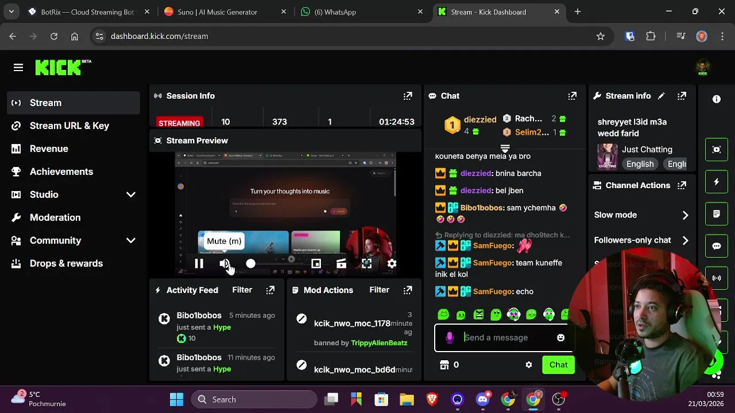
Task: Open a new browser tab
Action: 578,12
